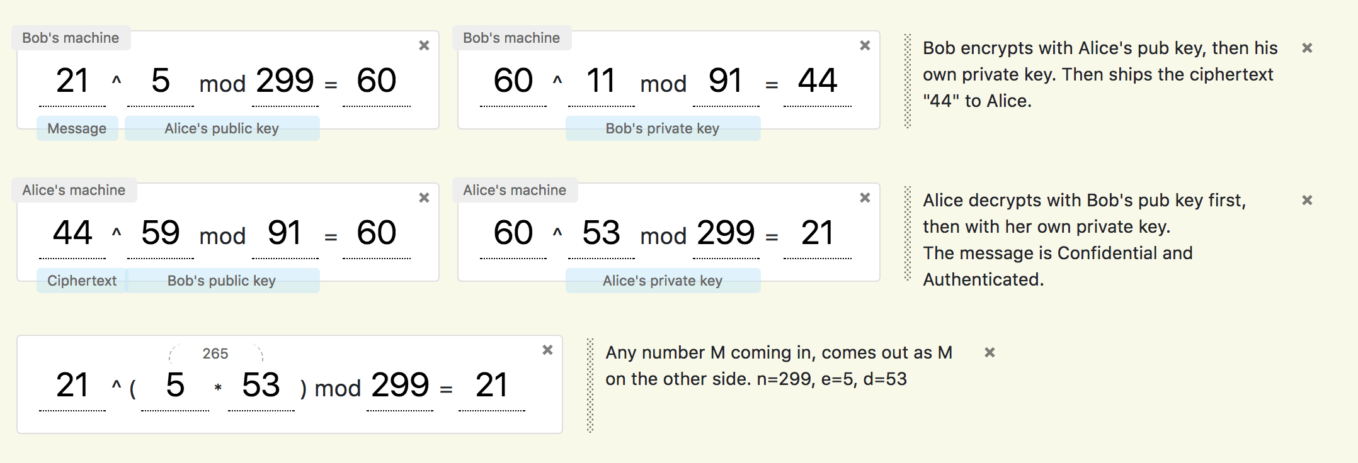
Task: Select the Alice's private key label tag
Action: pos(663,281)
